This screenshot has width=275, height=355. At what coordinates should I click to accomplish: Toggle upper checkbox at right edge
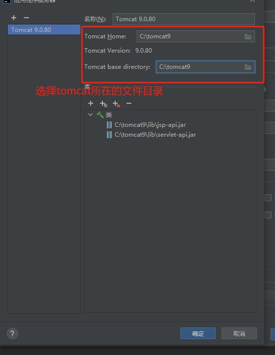[268, 198]
